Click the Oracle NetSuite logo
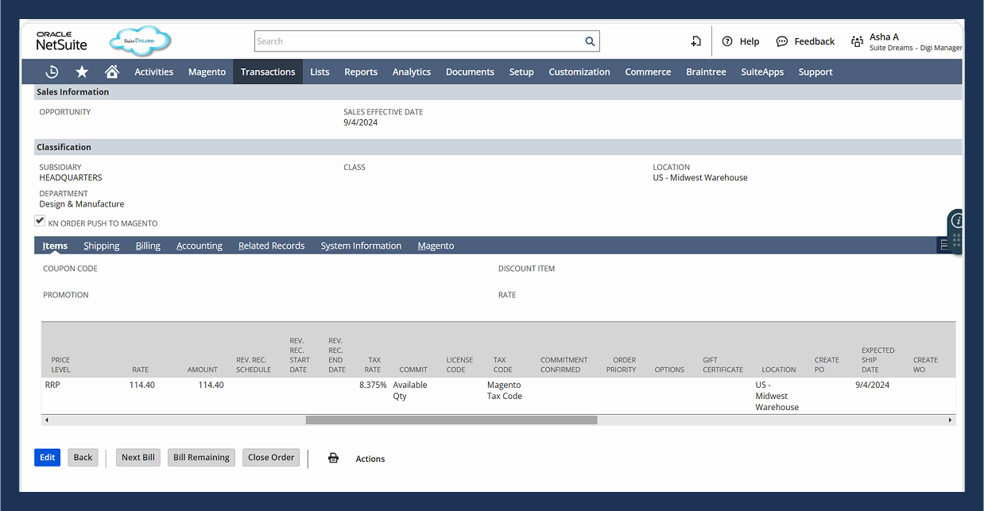984x511 pixels. click(61, 41)
